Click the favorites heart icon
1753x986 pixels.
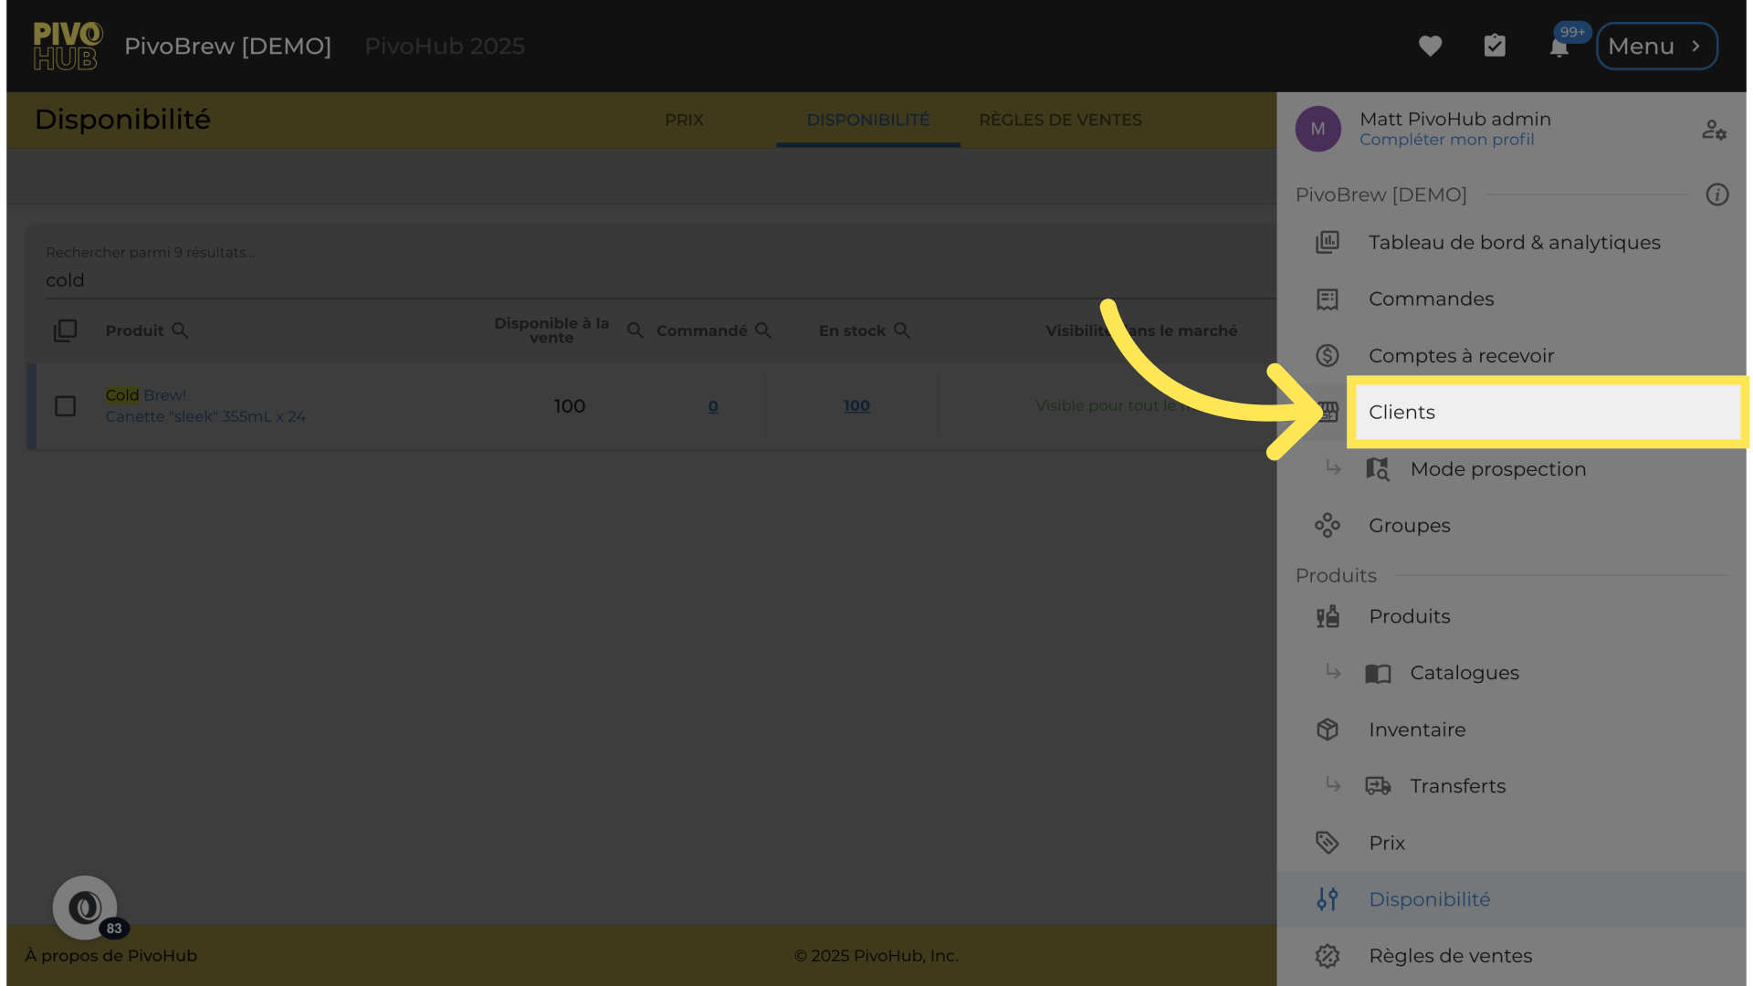pyautogui.click(x=1430, y=46)
